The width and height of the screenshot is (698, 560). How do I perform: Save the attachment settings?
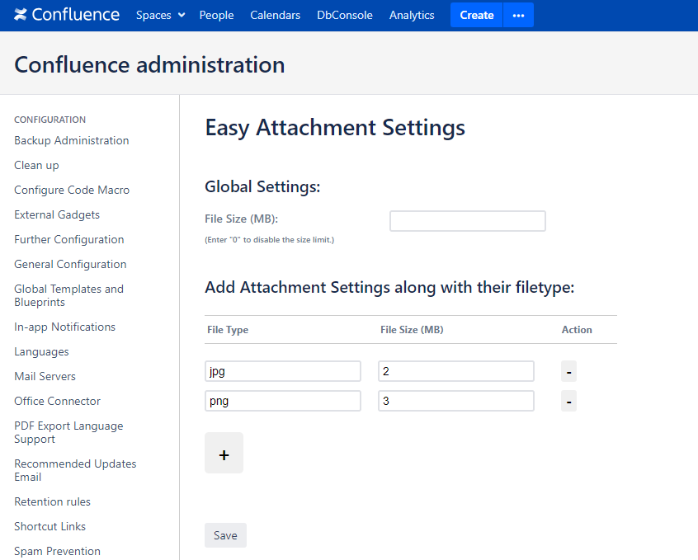[225, 535]
